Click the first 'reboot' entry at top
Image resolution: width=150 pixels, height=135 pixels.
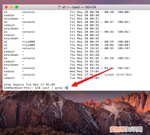(x=9, y=15)
